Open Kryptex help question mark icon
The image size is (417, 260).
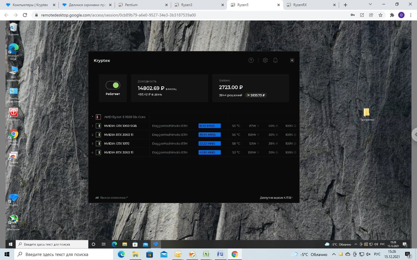point(251,60)
